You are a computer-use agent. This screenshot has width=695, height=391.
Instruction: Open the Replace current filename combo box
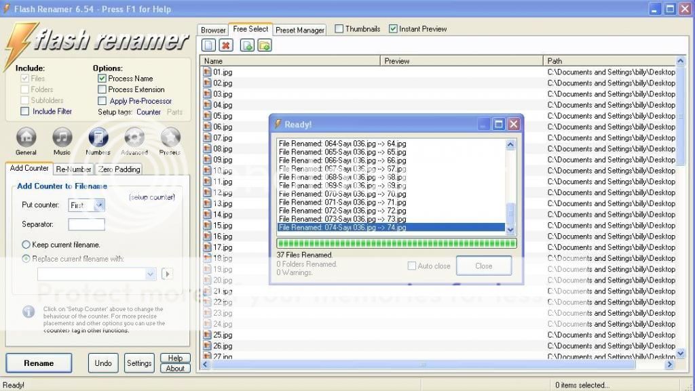pyautogui.click(x=97, y=274)
